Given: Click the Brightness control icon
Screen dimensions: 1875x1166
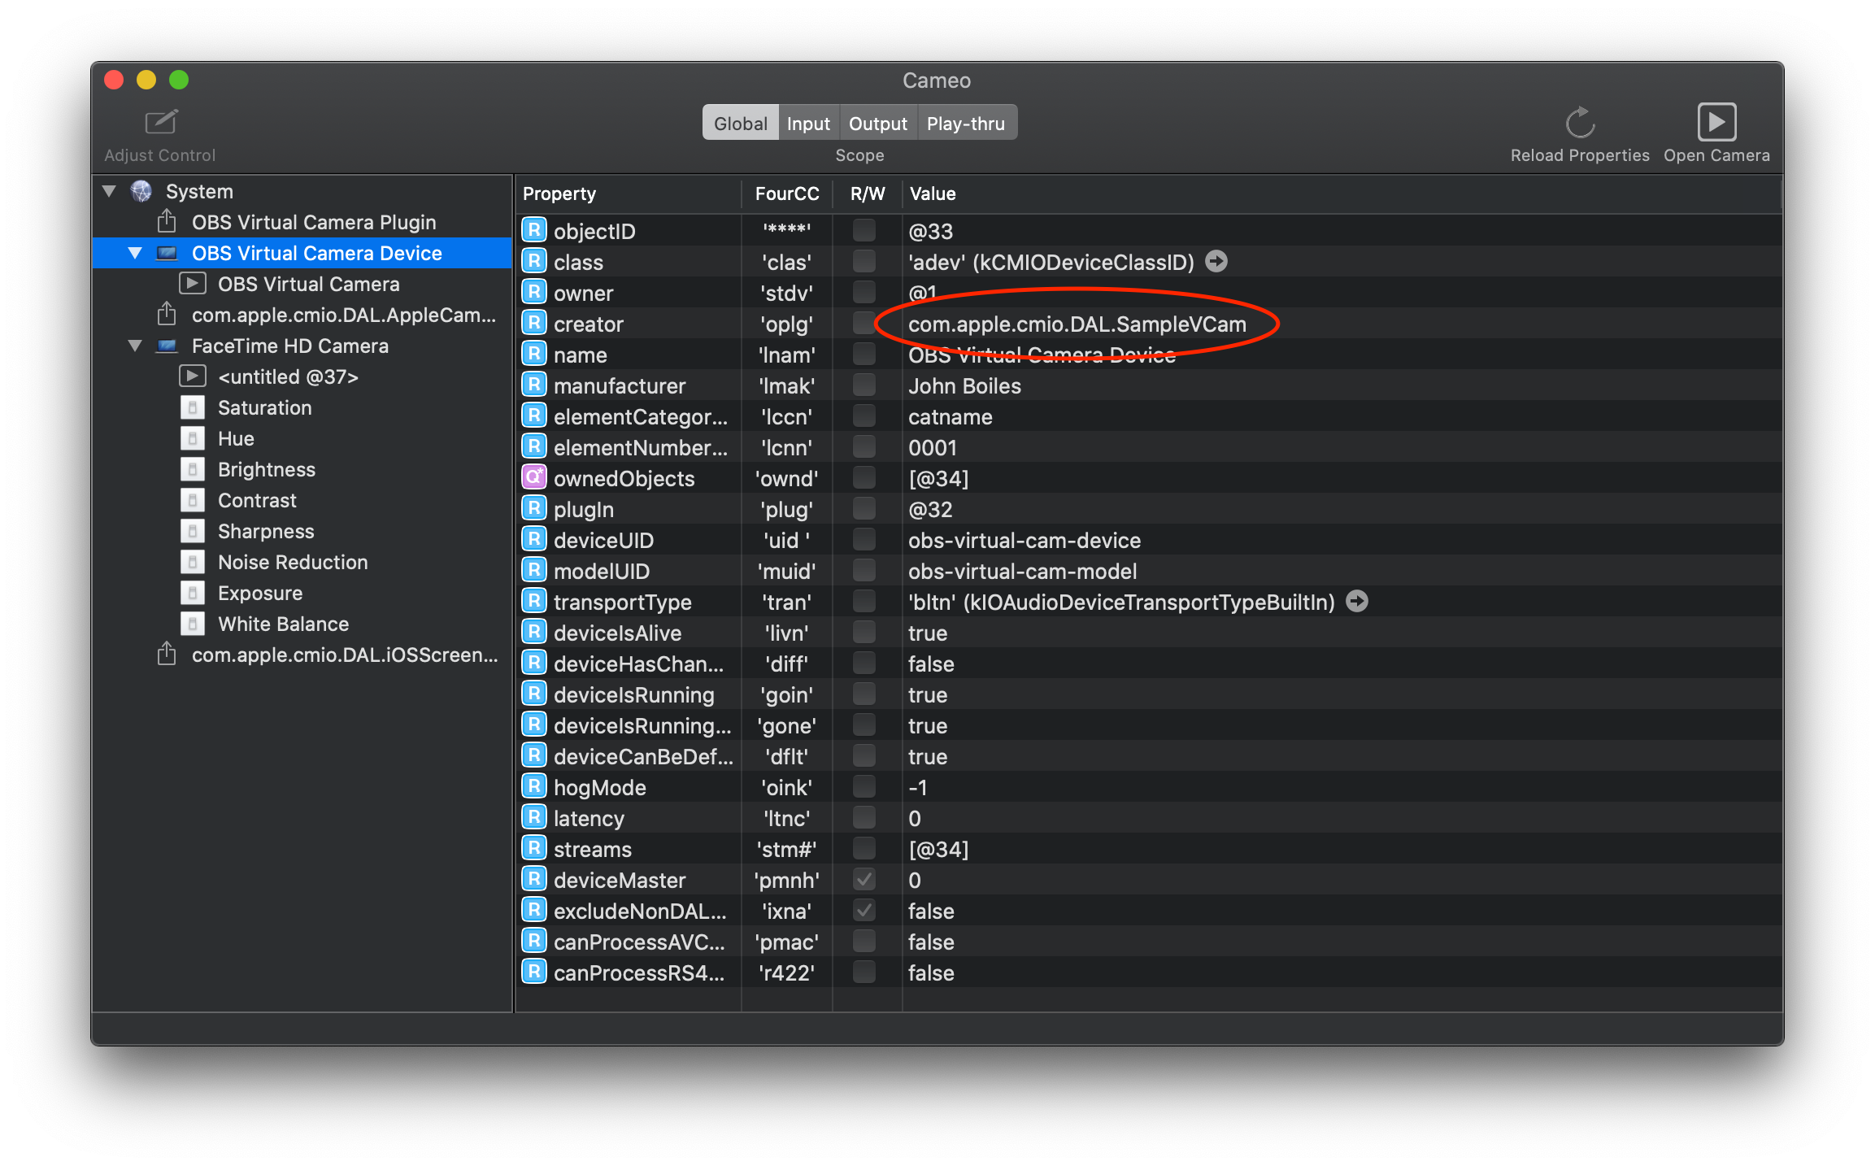Looking at the screenshot, I should point(193,469).
